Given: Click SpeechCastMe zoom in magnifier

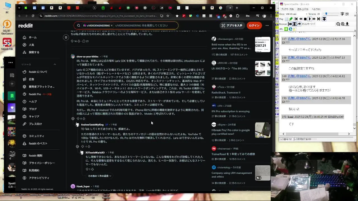Looking at the screenshot, I should coord(343,24).
